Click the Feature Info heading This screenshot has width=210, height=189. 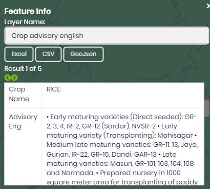(28, 11)
